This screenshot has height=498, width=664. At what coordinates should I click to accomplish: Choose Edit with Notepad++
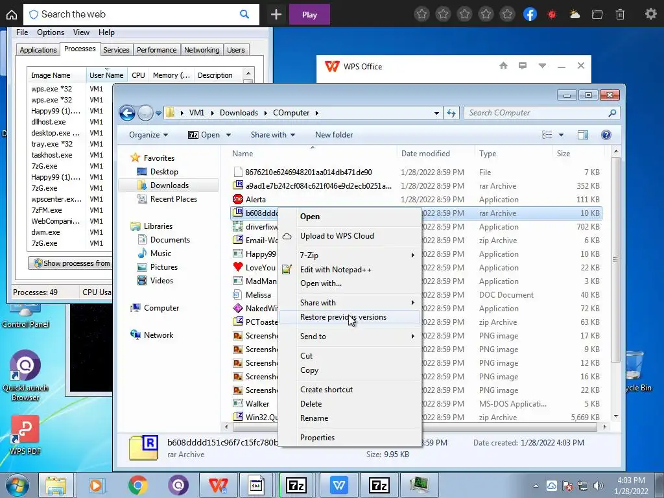tap(351, 269)
